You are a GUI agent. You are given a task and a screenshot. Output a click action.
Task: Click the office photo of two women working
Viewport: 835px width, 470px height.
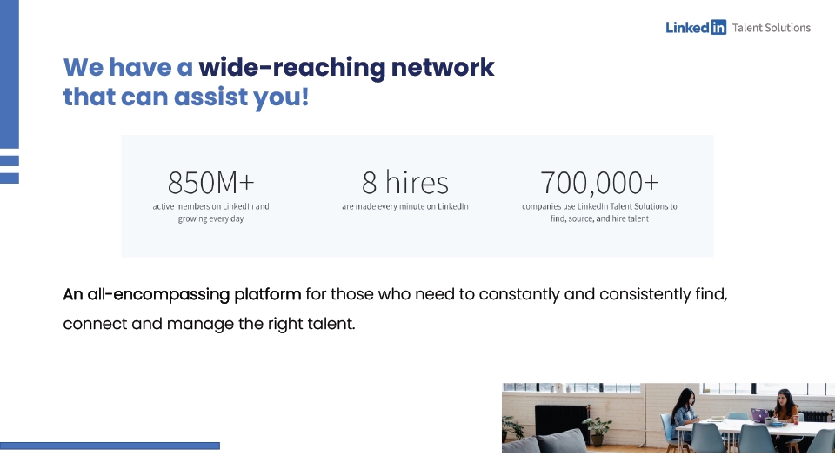[x=668, y=418]
